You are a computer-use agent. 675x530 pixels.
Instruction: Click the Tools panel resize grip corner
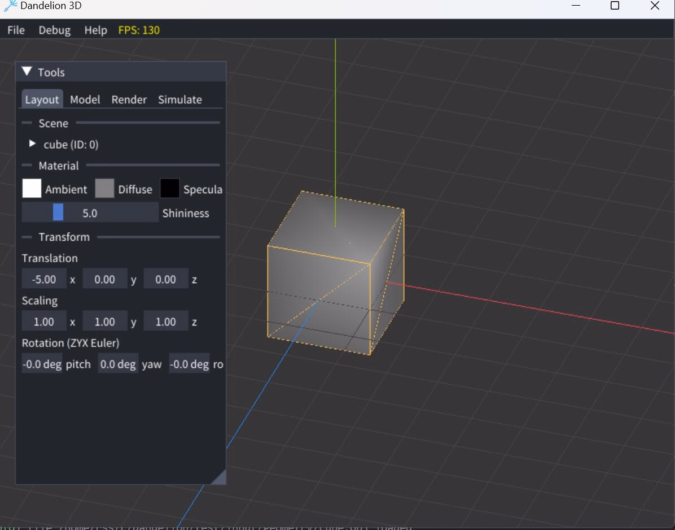point(220,478)
